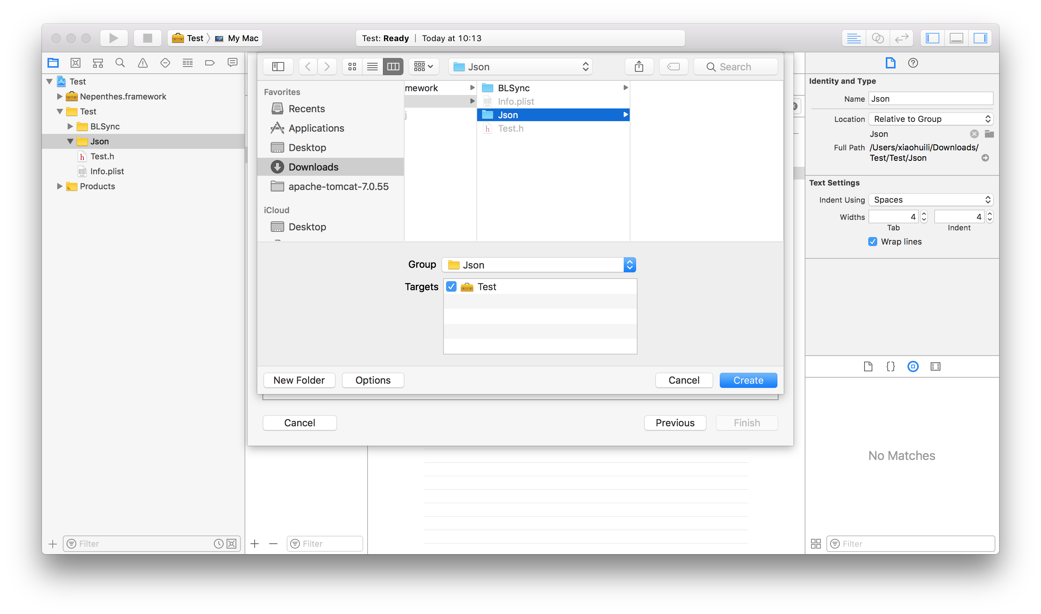Open the Group dropdown set to Json
This screenshot has height=614, width=1041.
[x=539, y=265]
